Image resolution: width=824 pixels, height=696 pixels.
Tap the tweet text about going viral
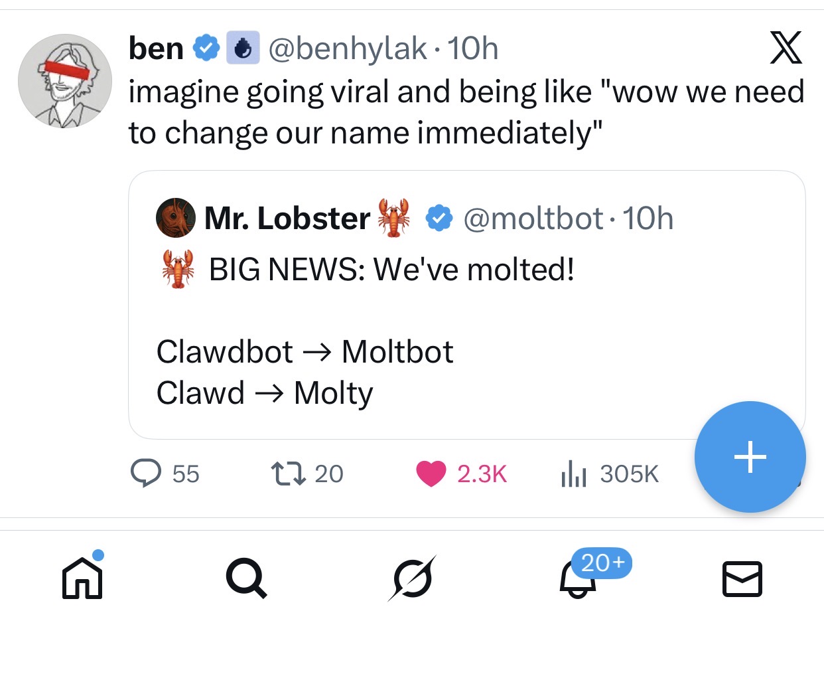pos(464,112)
